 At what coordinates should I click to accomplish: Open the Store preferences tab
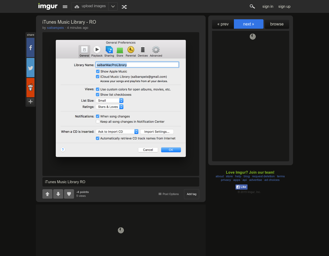120,51
